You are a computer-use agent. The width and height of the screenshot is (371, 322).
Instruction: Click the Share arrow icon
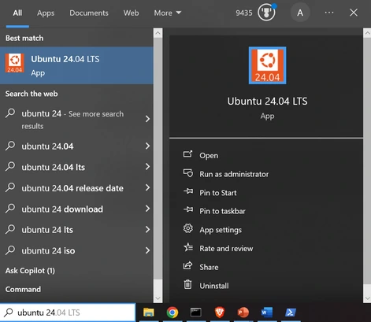coord(187,265)
